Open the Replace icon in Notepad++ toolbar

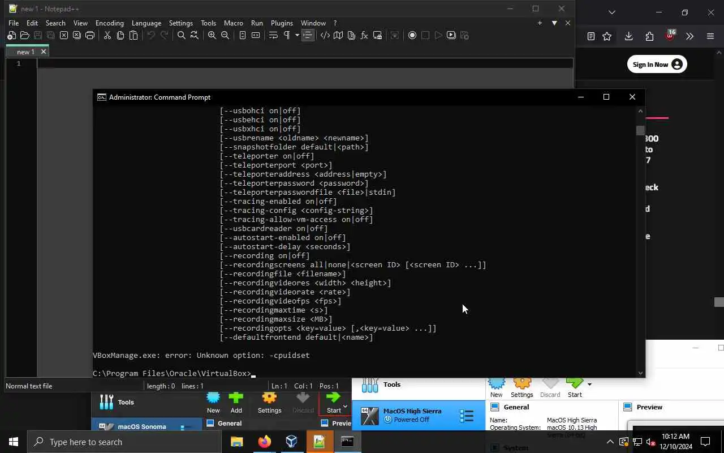point(195,35)
